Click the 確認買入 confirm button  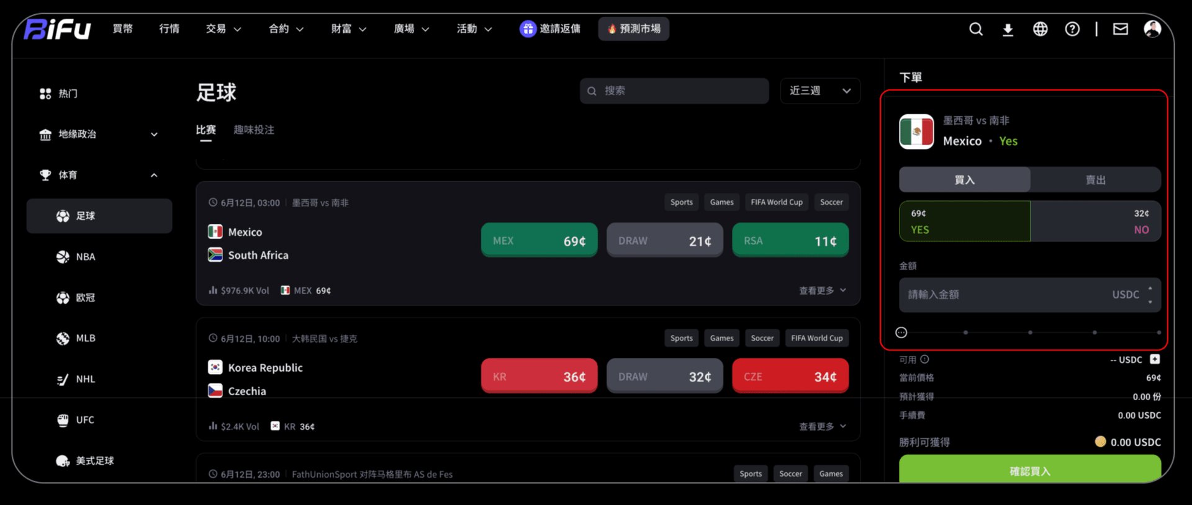coord(1030,470)
